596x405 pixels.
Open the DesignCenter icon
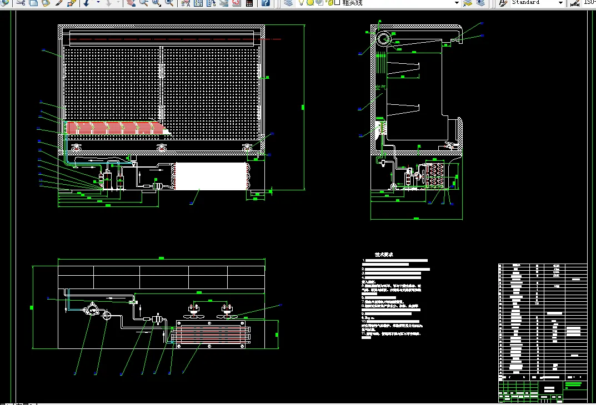pyautogui.click(x=198, y=2)
